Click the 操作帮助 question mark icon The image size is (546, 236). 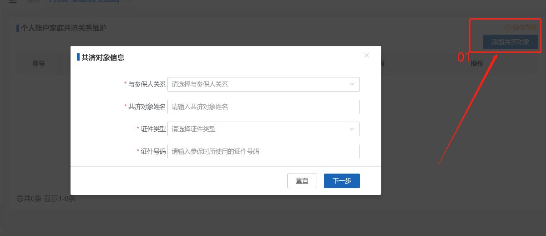508,27
